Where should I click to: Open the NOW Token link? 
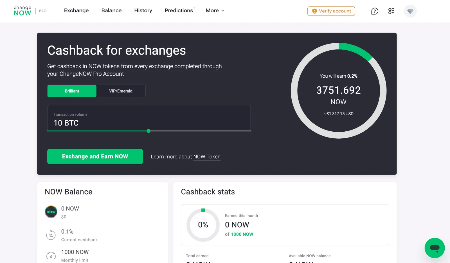(x=207, y=157)
